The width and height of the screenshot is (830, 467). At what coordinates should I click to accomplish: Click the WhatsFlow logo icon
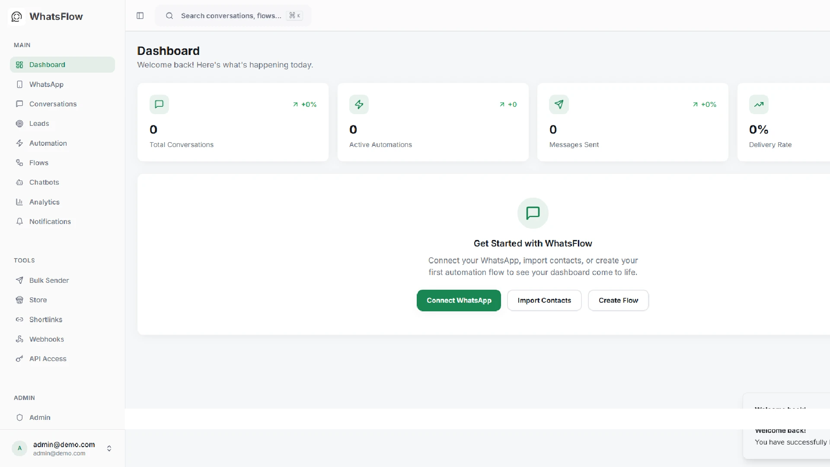pyautogui.click(x=16, y=16)
